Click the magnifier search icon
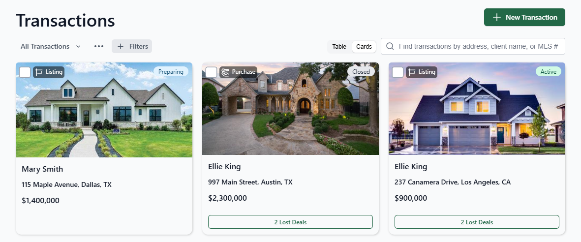This screenshot has width=581, height=242. pyautogui.click(x=390, y=46)
